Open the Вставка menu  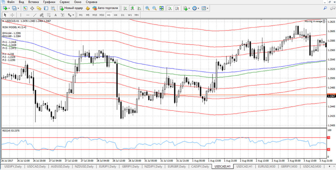[x=34, y=2]
